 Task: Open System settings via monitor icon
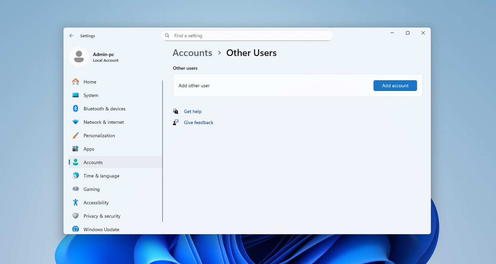coord(76,95)
